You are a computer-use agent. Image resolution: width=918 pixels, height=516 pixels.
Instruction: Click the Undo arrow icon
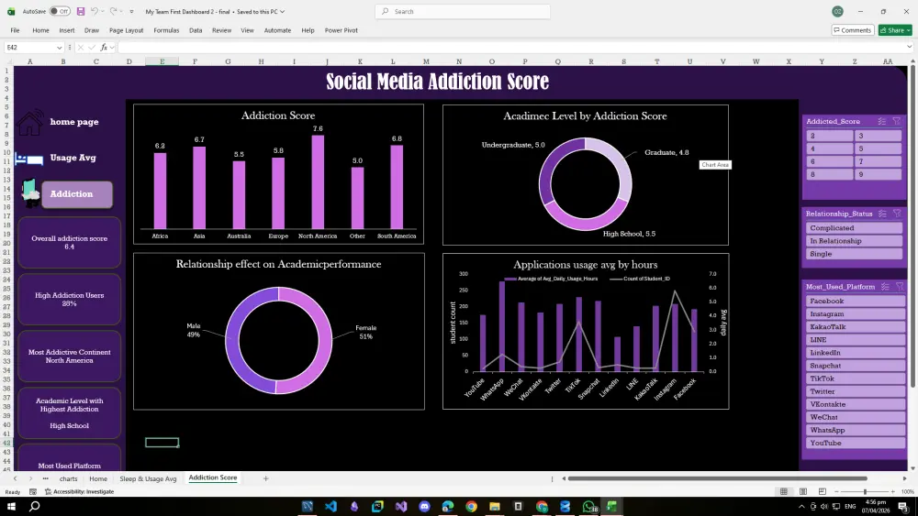(x=94, y=11)
